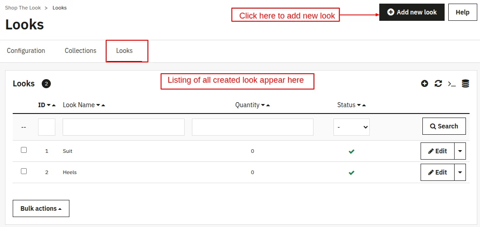Export to SQL Manager database icon
This screenshot has height=227, width=480.
click(x=465, y=83)
